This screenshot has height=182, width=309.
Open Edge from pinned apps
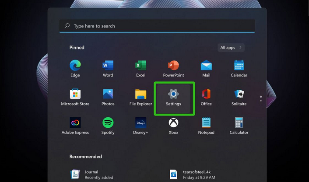pos(75,69)
